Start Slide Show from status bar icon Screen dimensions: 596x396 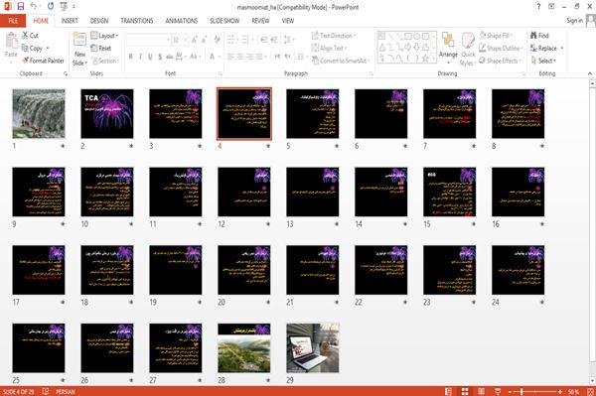coord(498,391)
